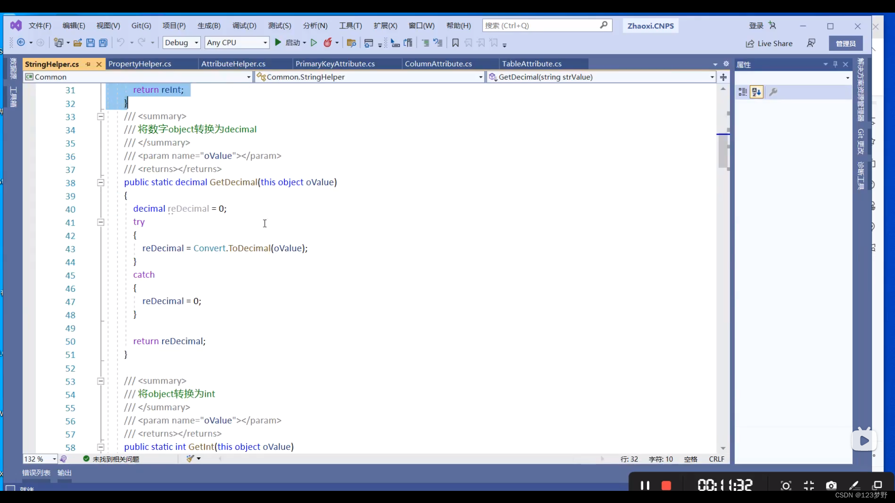Open the Any CPU platform dropdown
The height and width of the screenshot is (503, 895).
pyautogui.click(x=237, y=42)
